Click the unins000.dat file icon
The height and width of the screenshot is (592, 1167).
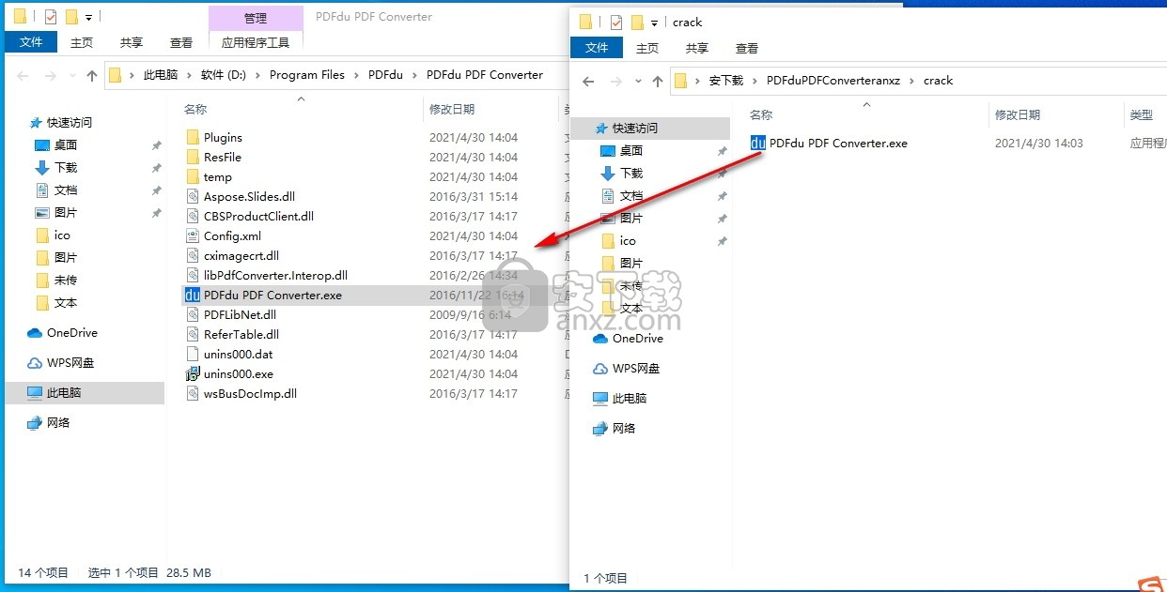tap(193, 354)
